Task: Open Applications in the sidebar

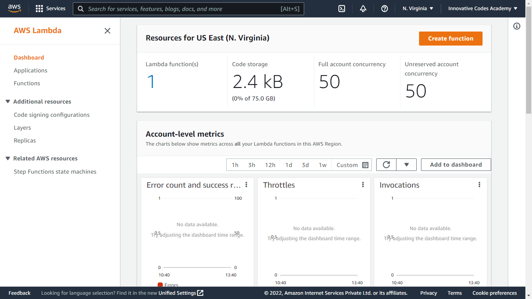Action: click(30, 70)
